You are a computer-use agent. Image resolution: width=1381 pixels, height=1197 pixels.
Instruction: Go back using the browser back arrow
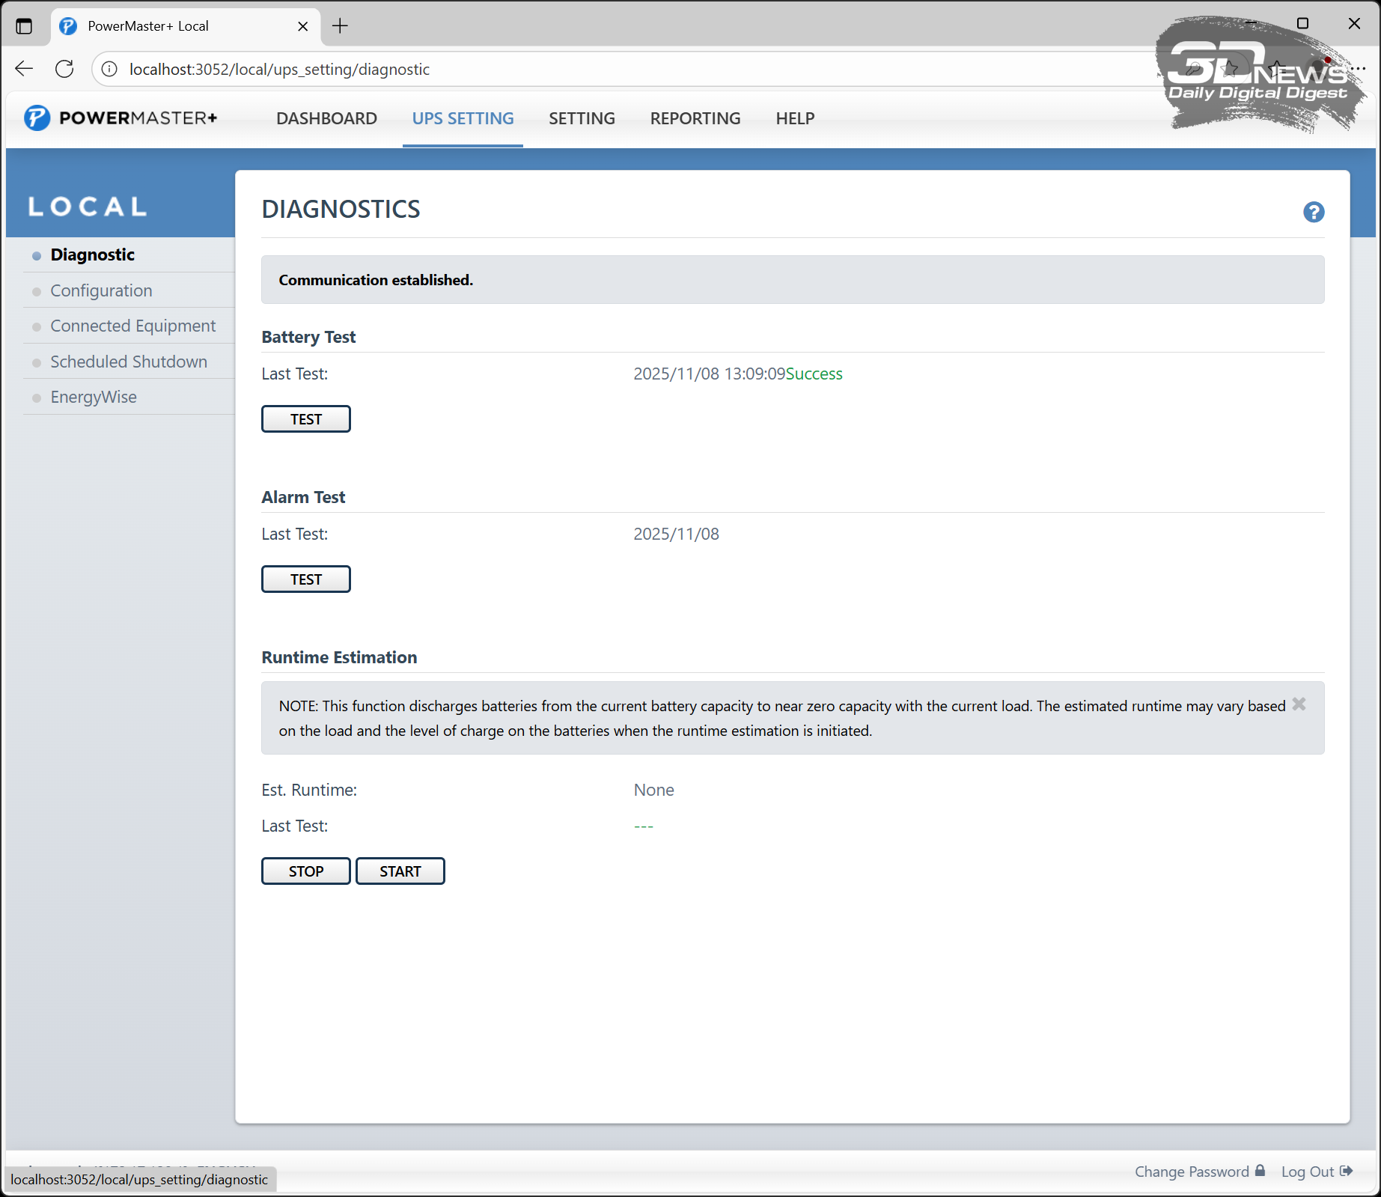point(24,69)
